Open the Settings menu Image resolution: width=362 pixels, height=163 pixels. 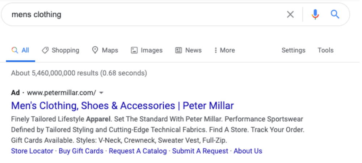(x=294, y=50)
